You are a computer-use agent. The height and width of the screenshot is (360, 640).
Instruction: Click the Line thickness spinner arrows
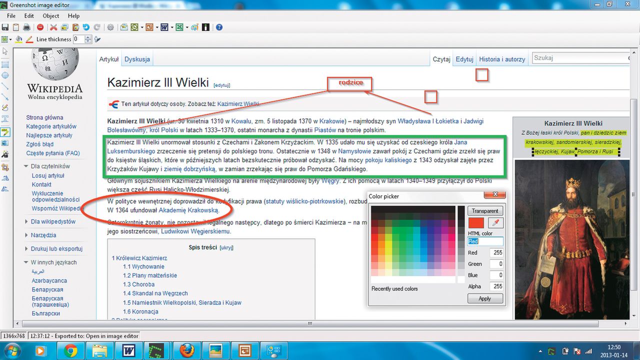point(88,39)
